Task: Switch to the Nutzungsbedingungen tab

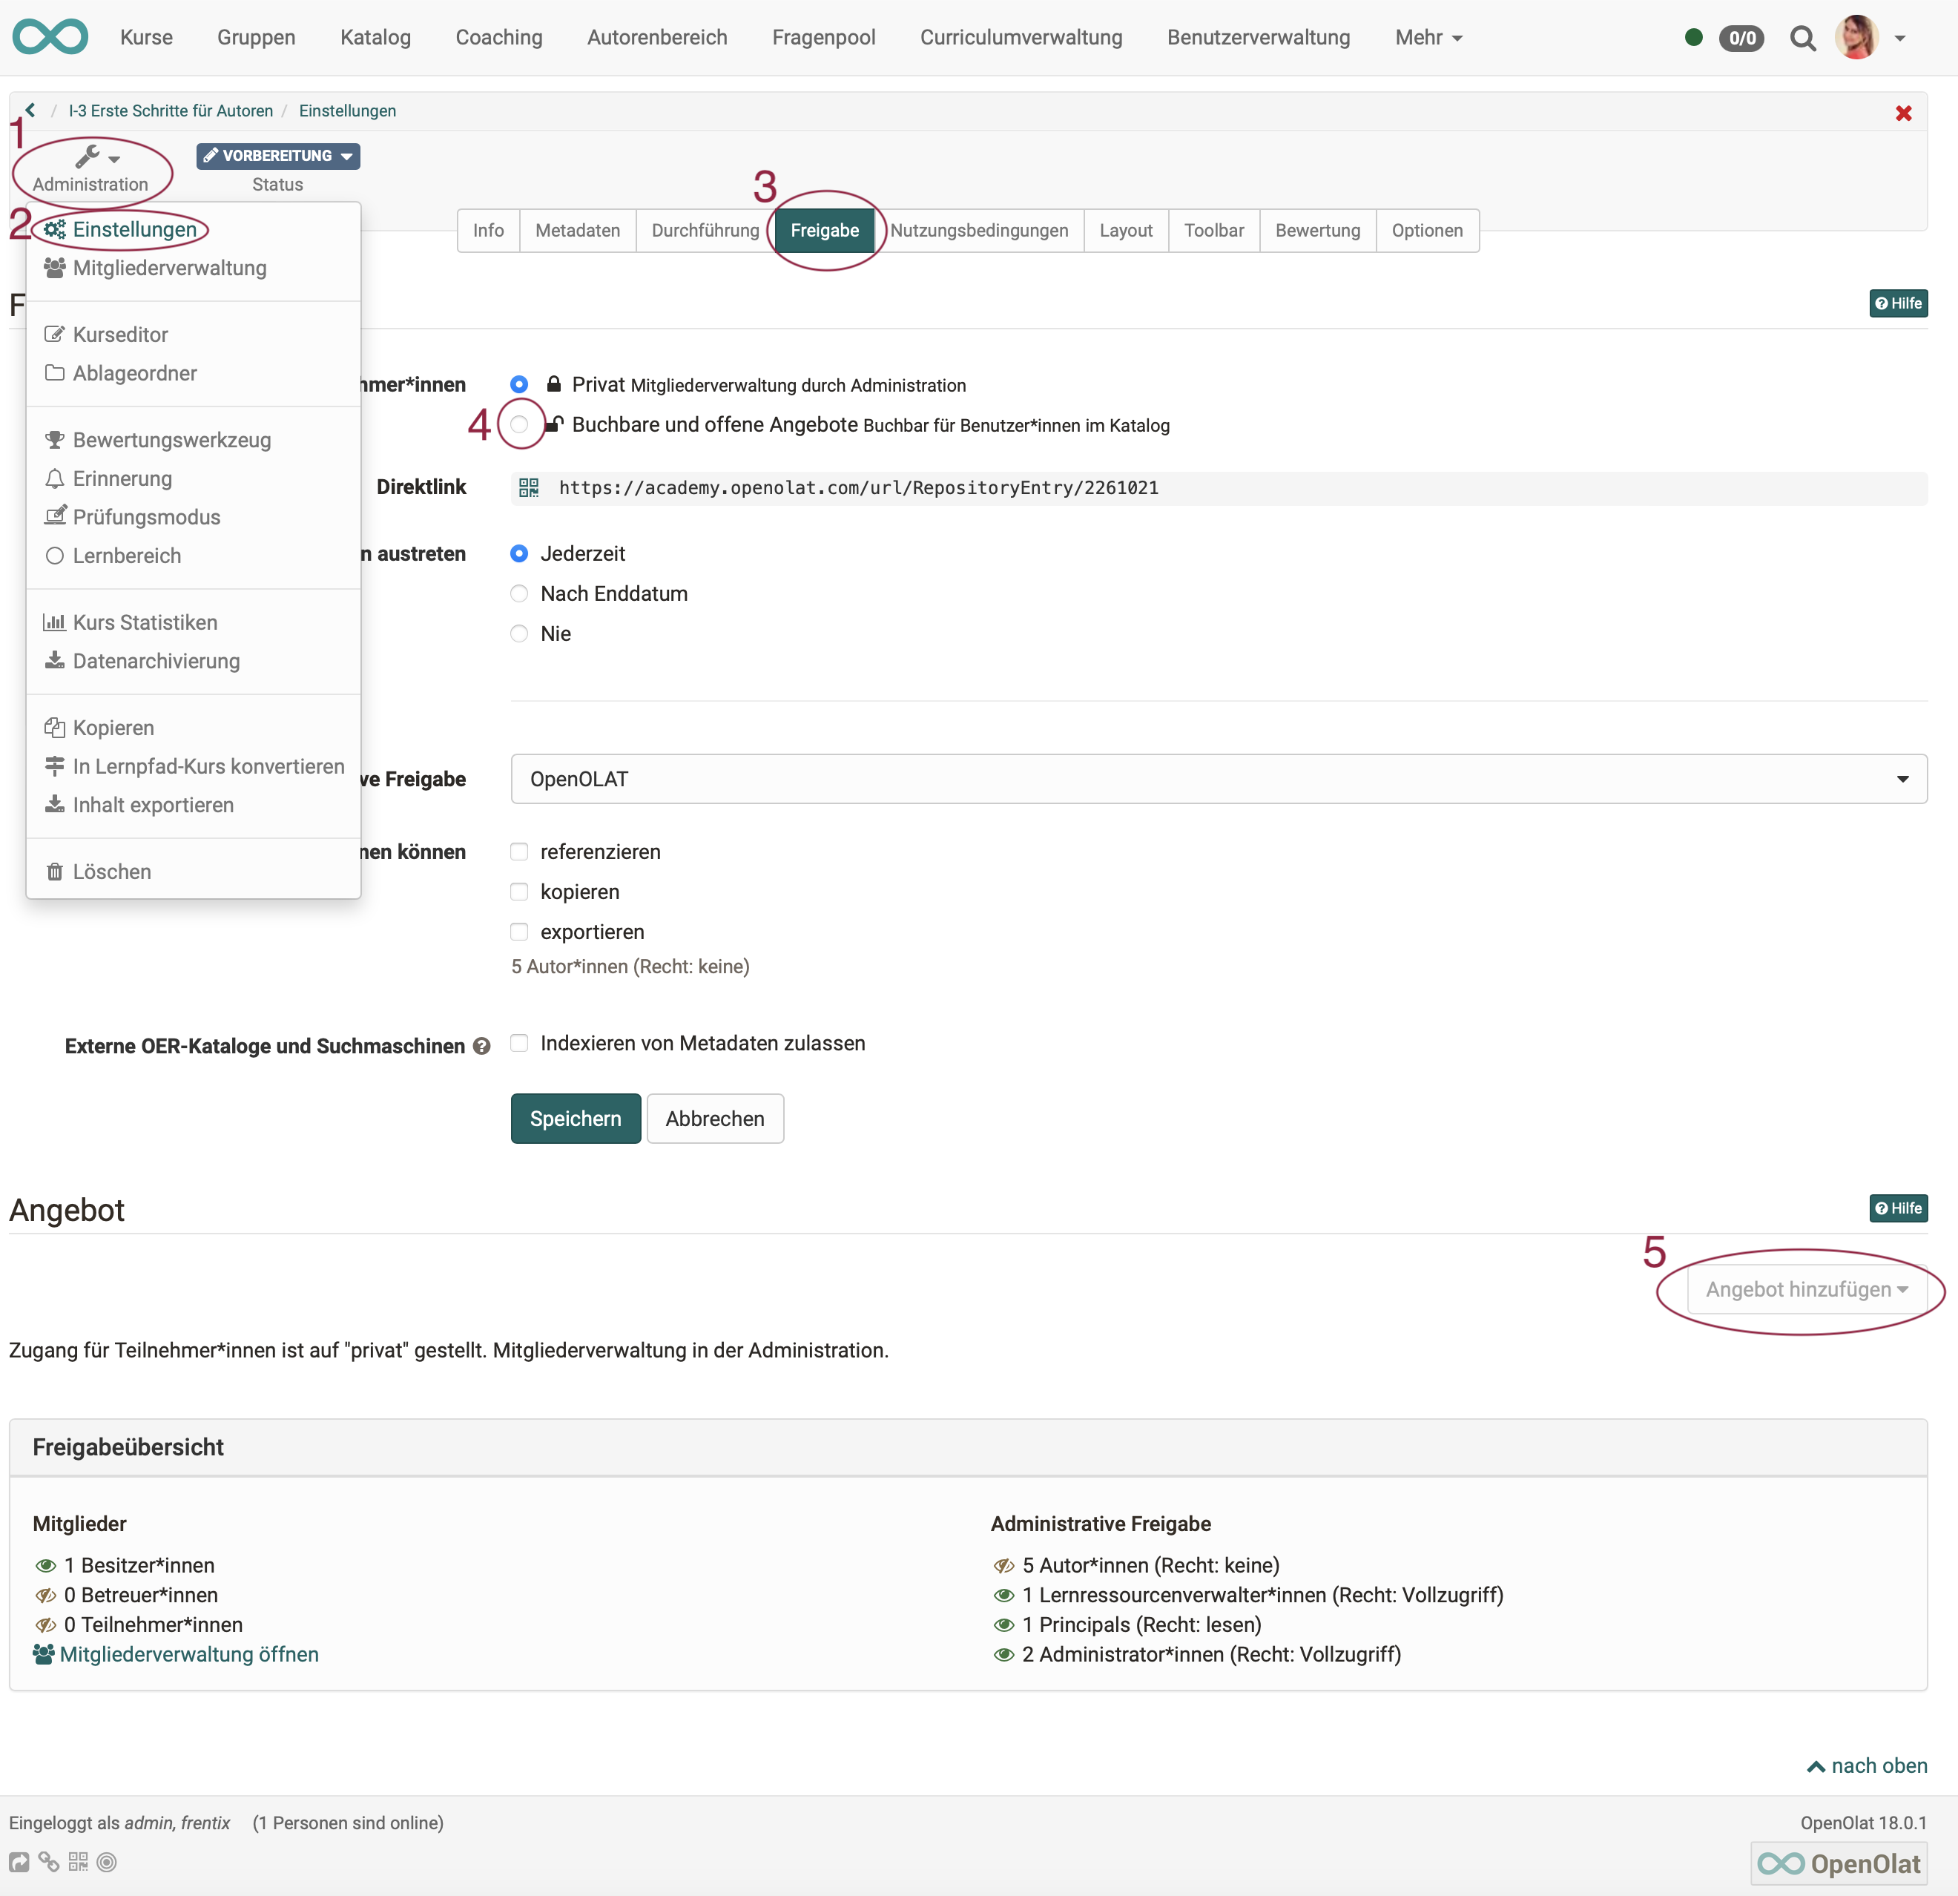Action: [979, 231]
